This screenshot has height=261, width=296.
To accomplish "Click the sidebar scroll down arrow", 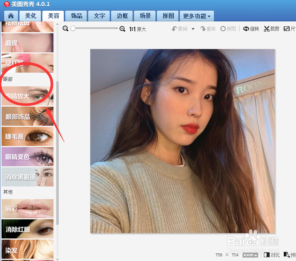I will pos(57,260).
